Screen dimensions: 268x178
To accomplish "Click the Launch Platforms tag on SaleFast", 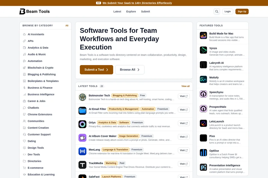I will [x=112, y=177].
